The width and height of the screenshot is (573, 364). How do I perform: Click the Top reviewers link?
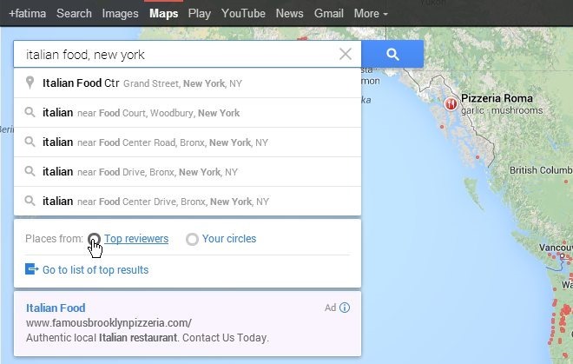pyautogui.click(x=136, y=239)
